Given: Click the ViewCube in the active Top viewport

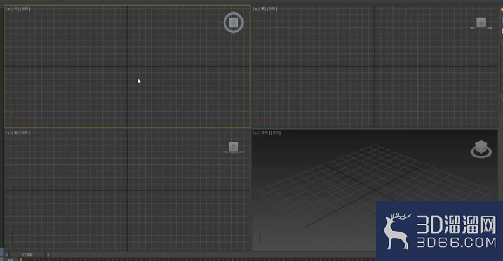Looking at the screenshot, I should (234, 22).
